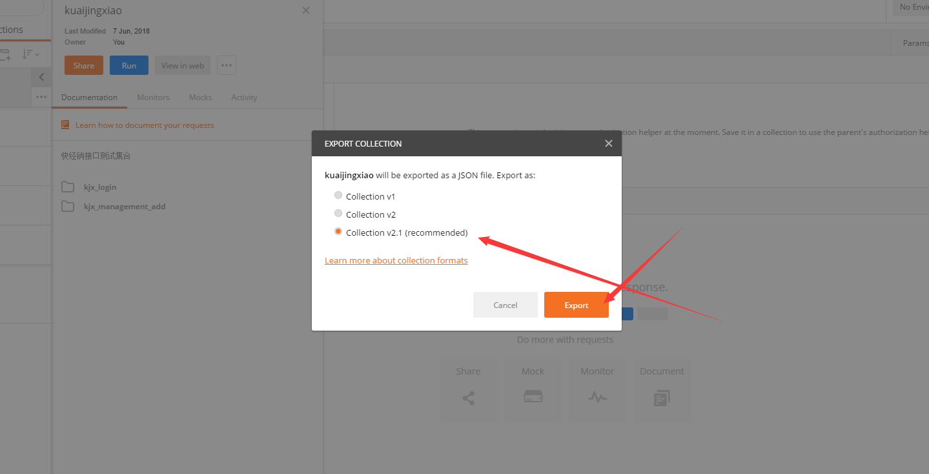The image size is (929, 474).
Task: Click the Export button in the dialog
Action: tap(577, 305)
